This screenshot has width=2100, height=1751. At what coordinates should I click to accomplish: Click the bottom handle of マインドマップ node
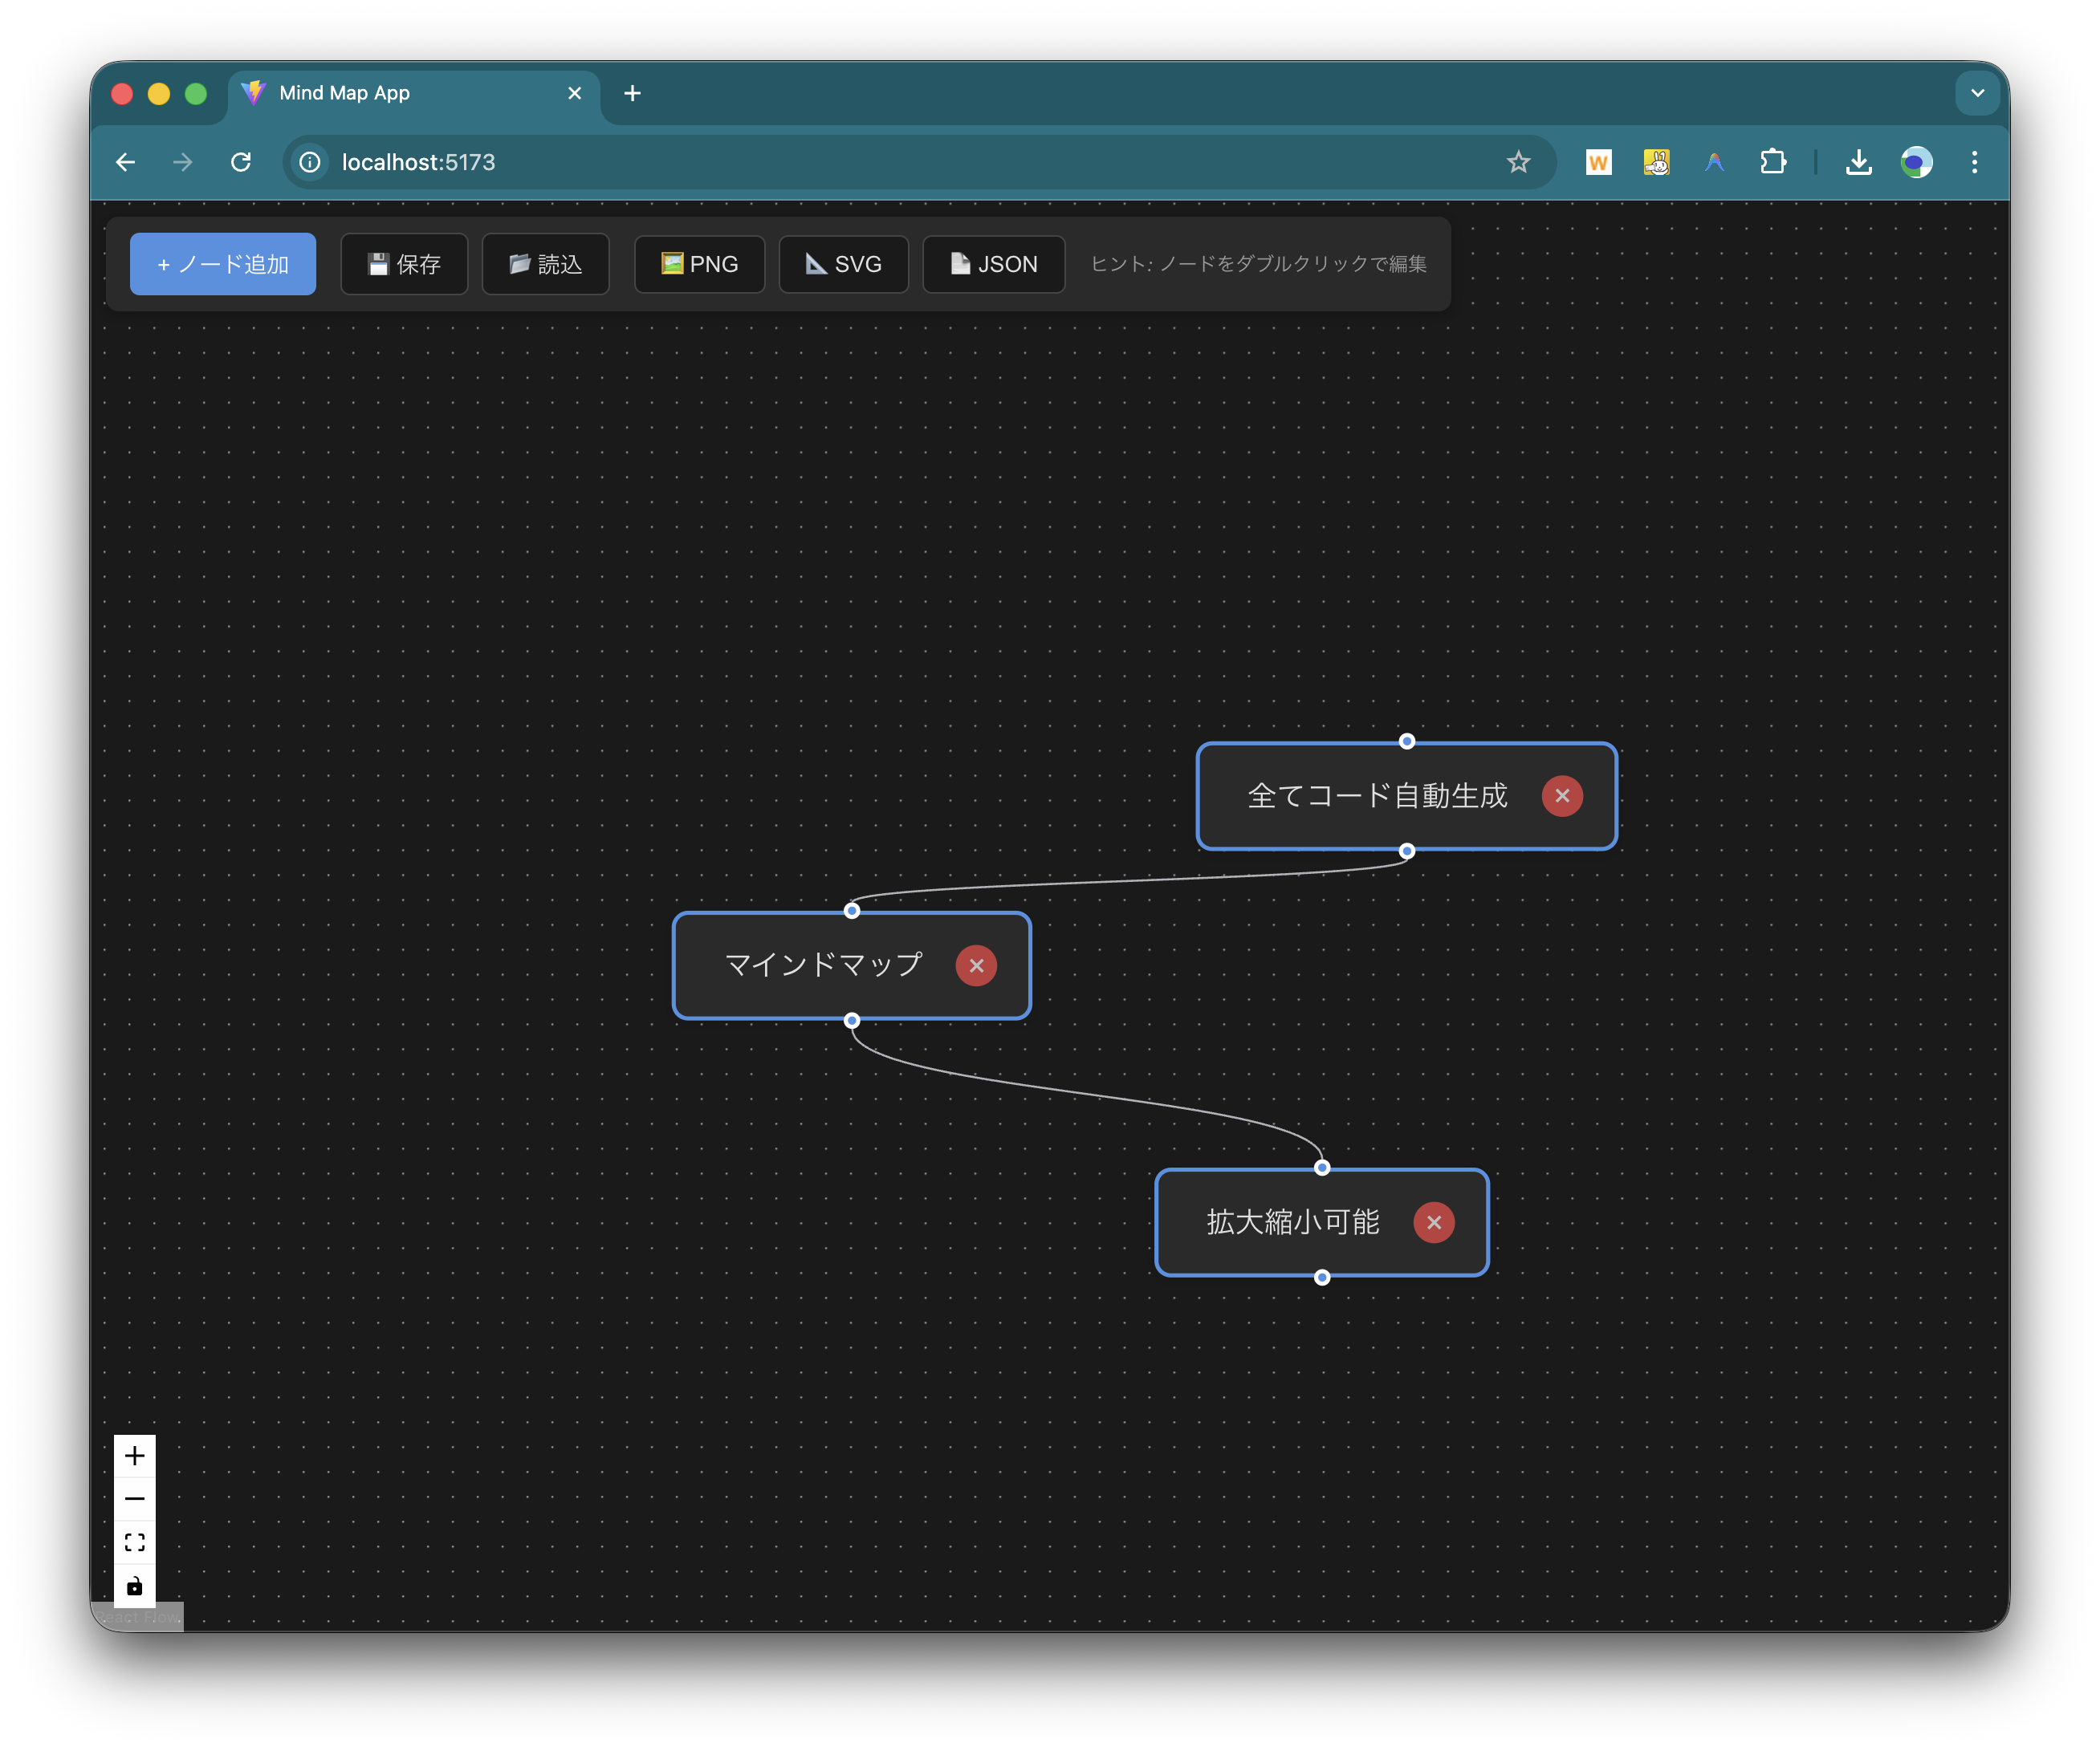point(852,1021)
